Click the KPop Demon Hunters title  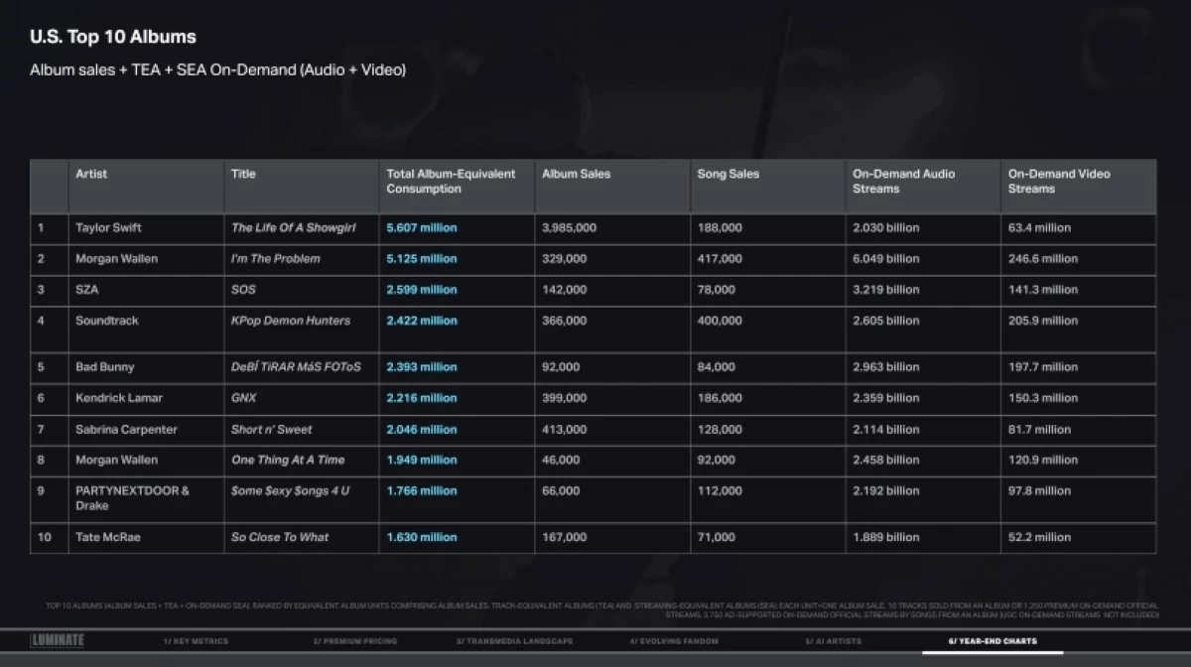(291, 321)
